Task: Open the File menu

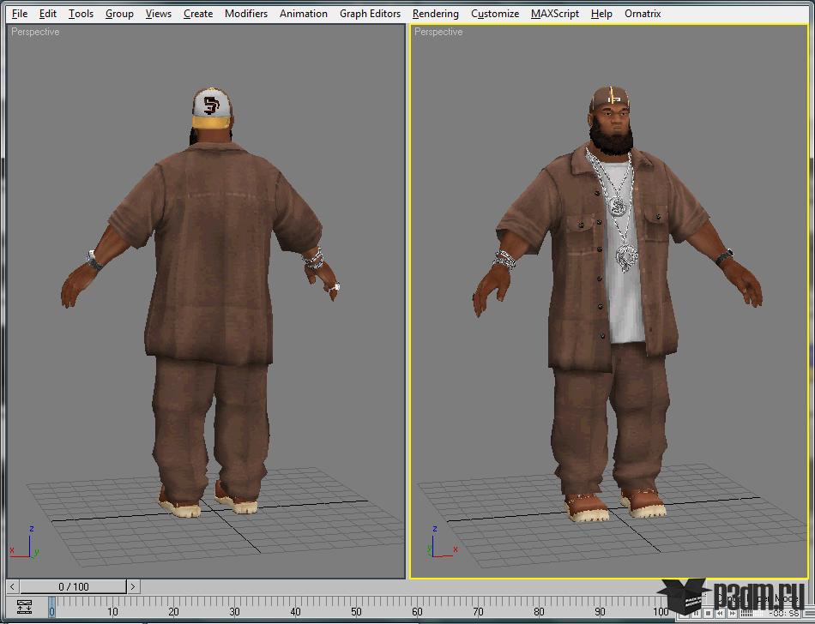Action: pyautogui.click(x=20, y=14)
